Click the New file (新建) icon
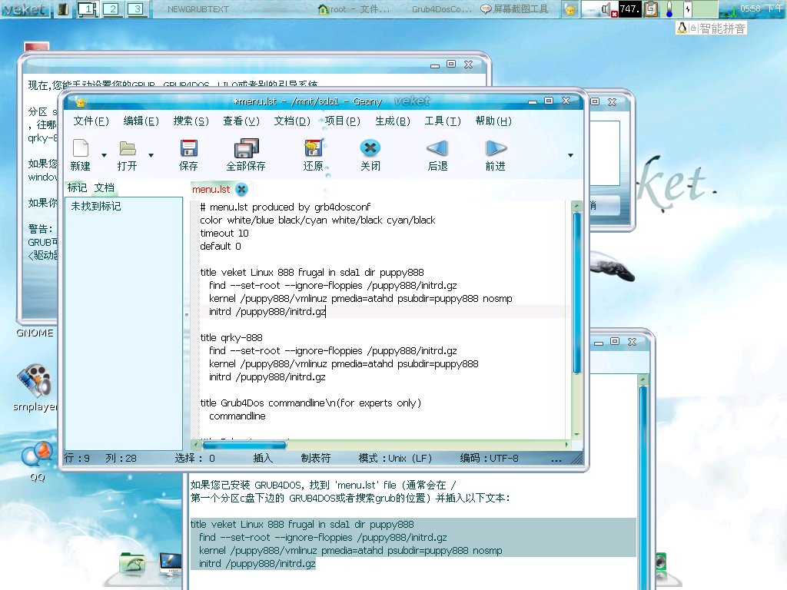The width and height of the screenshot is (787, 590). pos(81,148)
